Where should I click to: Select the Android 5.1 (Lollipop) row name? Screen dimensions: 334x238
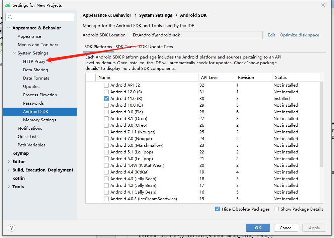(132, 152)
